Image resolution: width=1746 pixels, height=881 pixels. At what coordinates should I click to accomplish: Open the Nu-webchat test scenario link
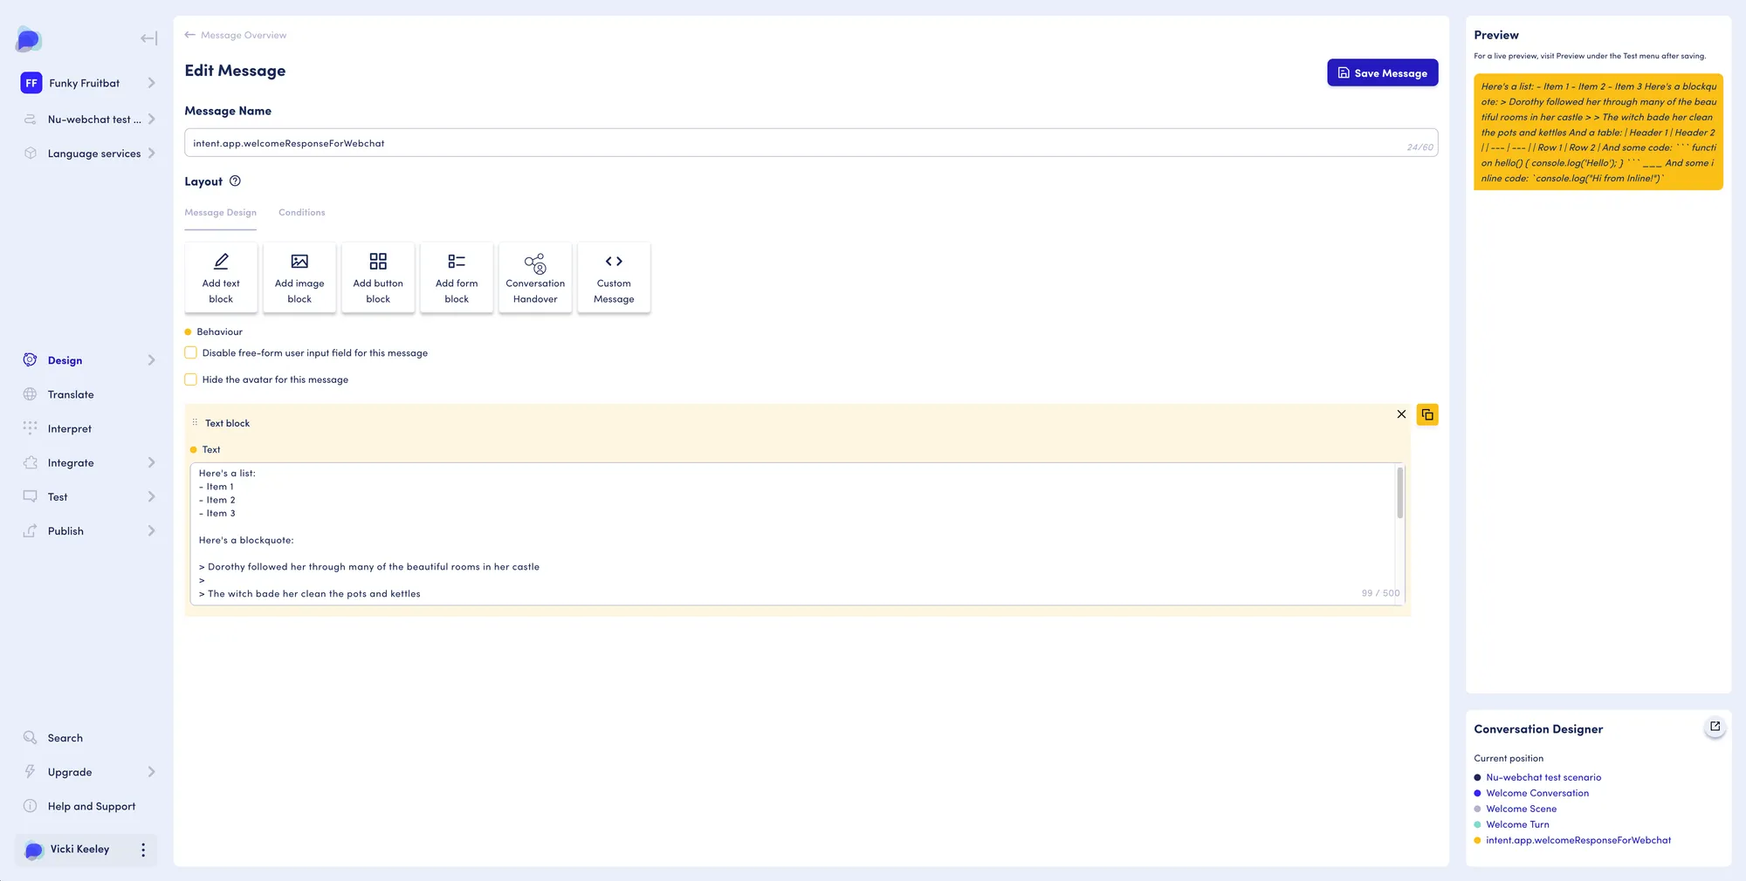pyautogui.click(x=1543, y=777)
